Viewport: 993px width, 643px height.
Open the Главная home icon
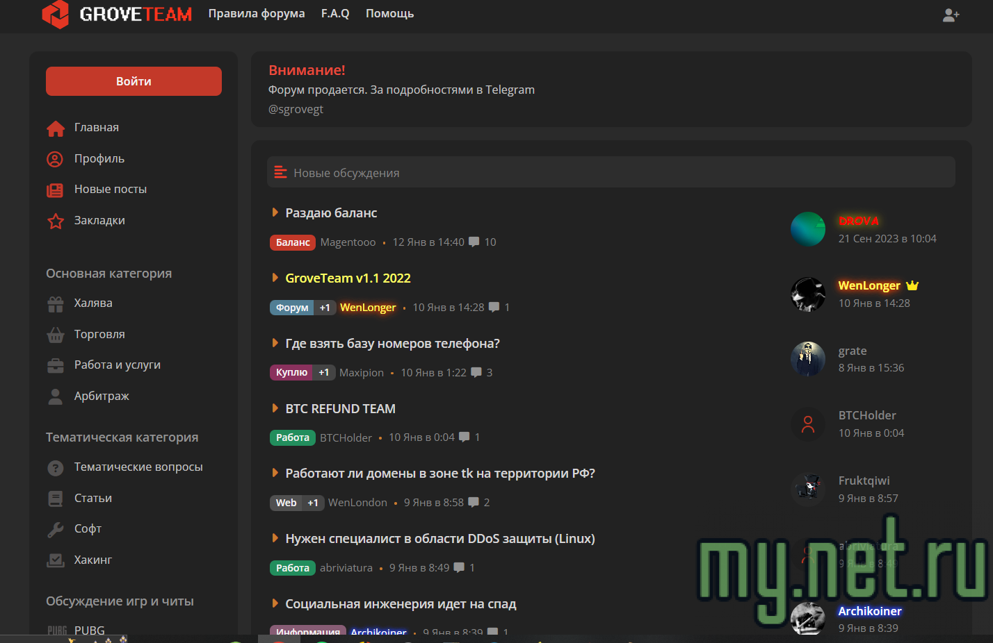tap(55, 128)
